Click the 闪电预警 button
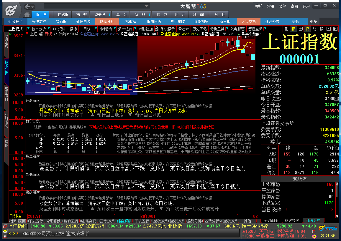The image size is (341, 241). click(x=237, y=29)
